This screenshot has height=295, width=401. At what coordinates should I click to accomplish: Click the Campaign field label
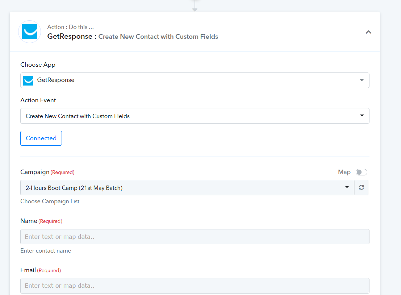pyautogui.click(x=35, y=172)
